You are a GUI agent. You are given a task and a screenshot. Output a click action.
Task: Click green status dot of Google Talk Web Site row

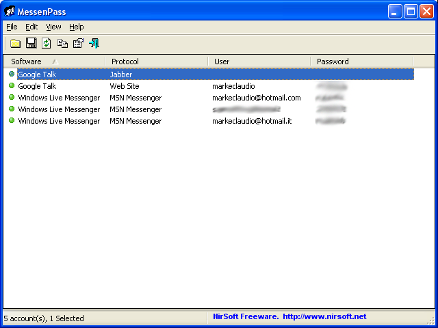12,85
